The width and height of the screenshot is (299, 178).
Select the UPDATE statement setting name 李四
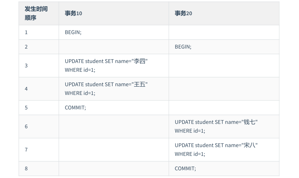(106, 65)
